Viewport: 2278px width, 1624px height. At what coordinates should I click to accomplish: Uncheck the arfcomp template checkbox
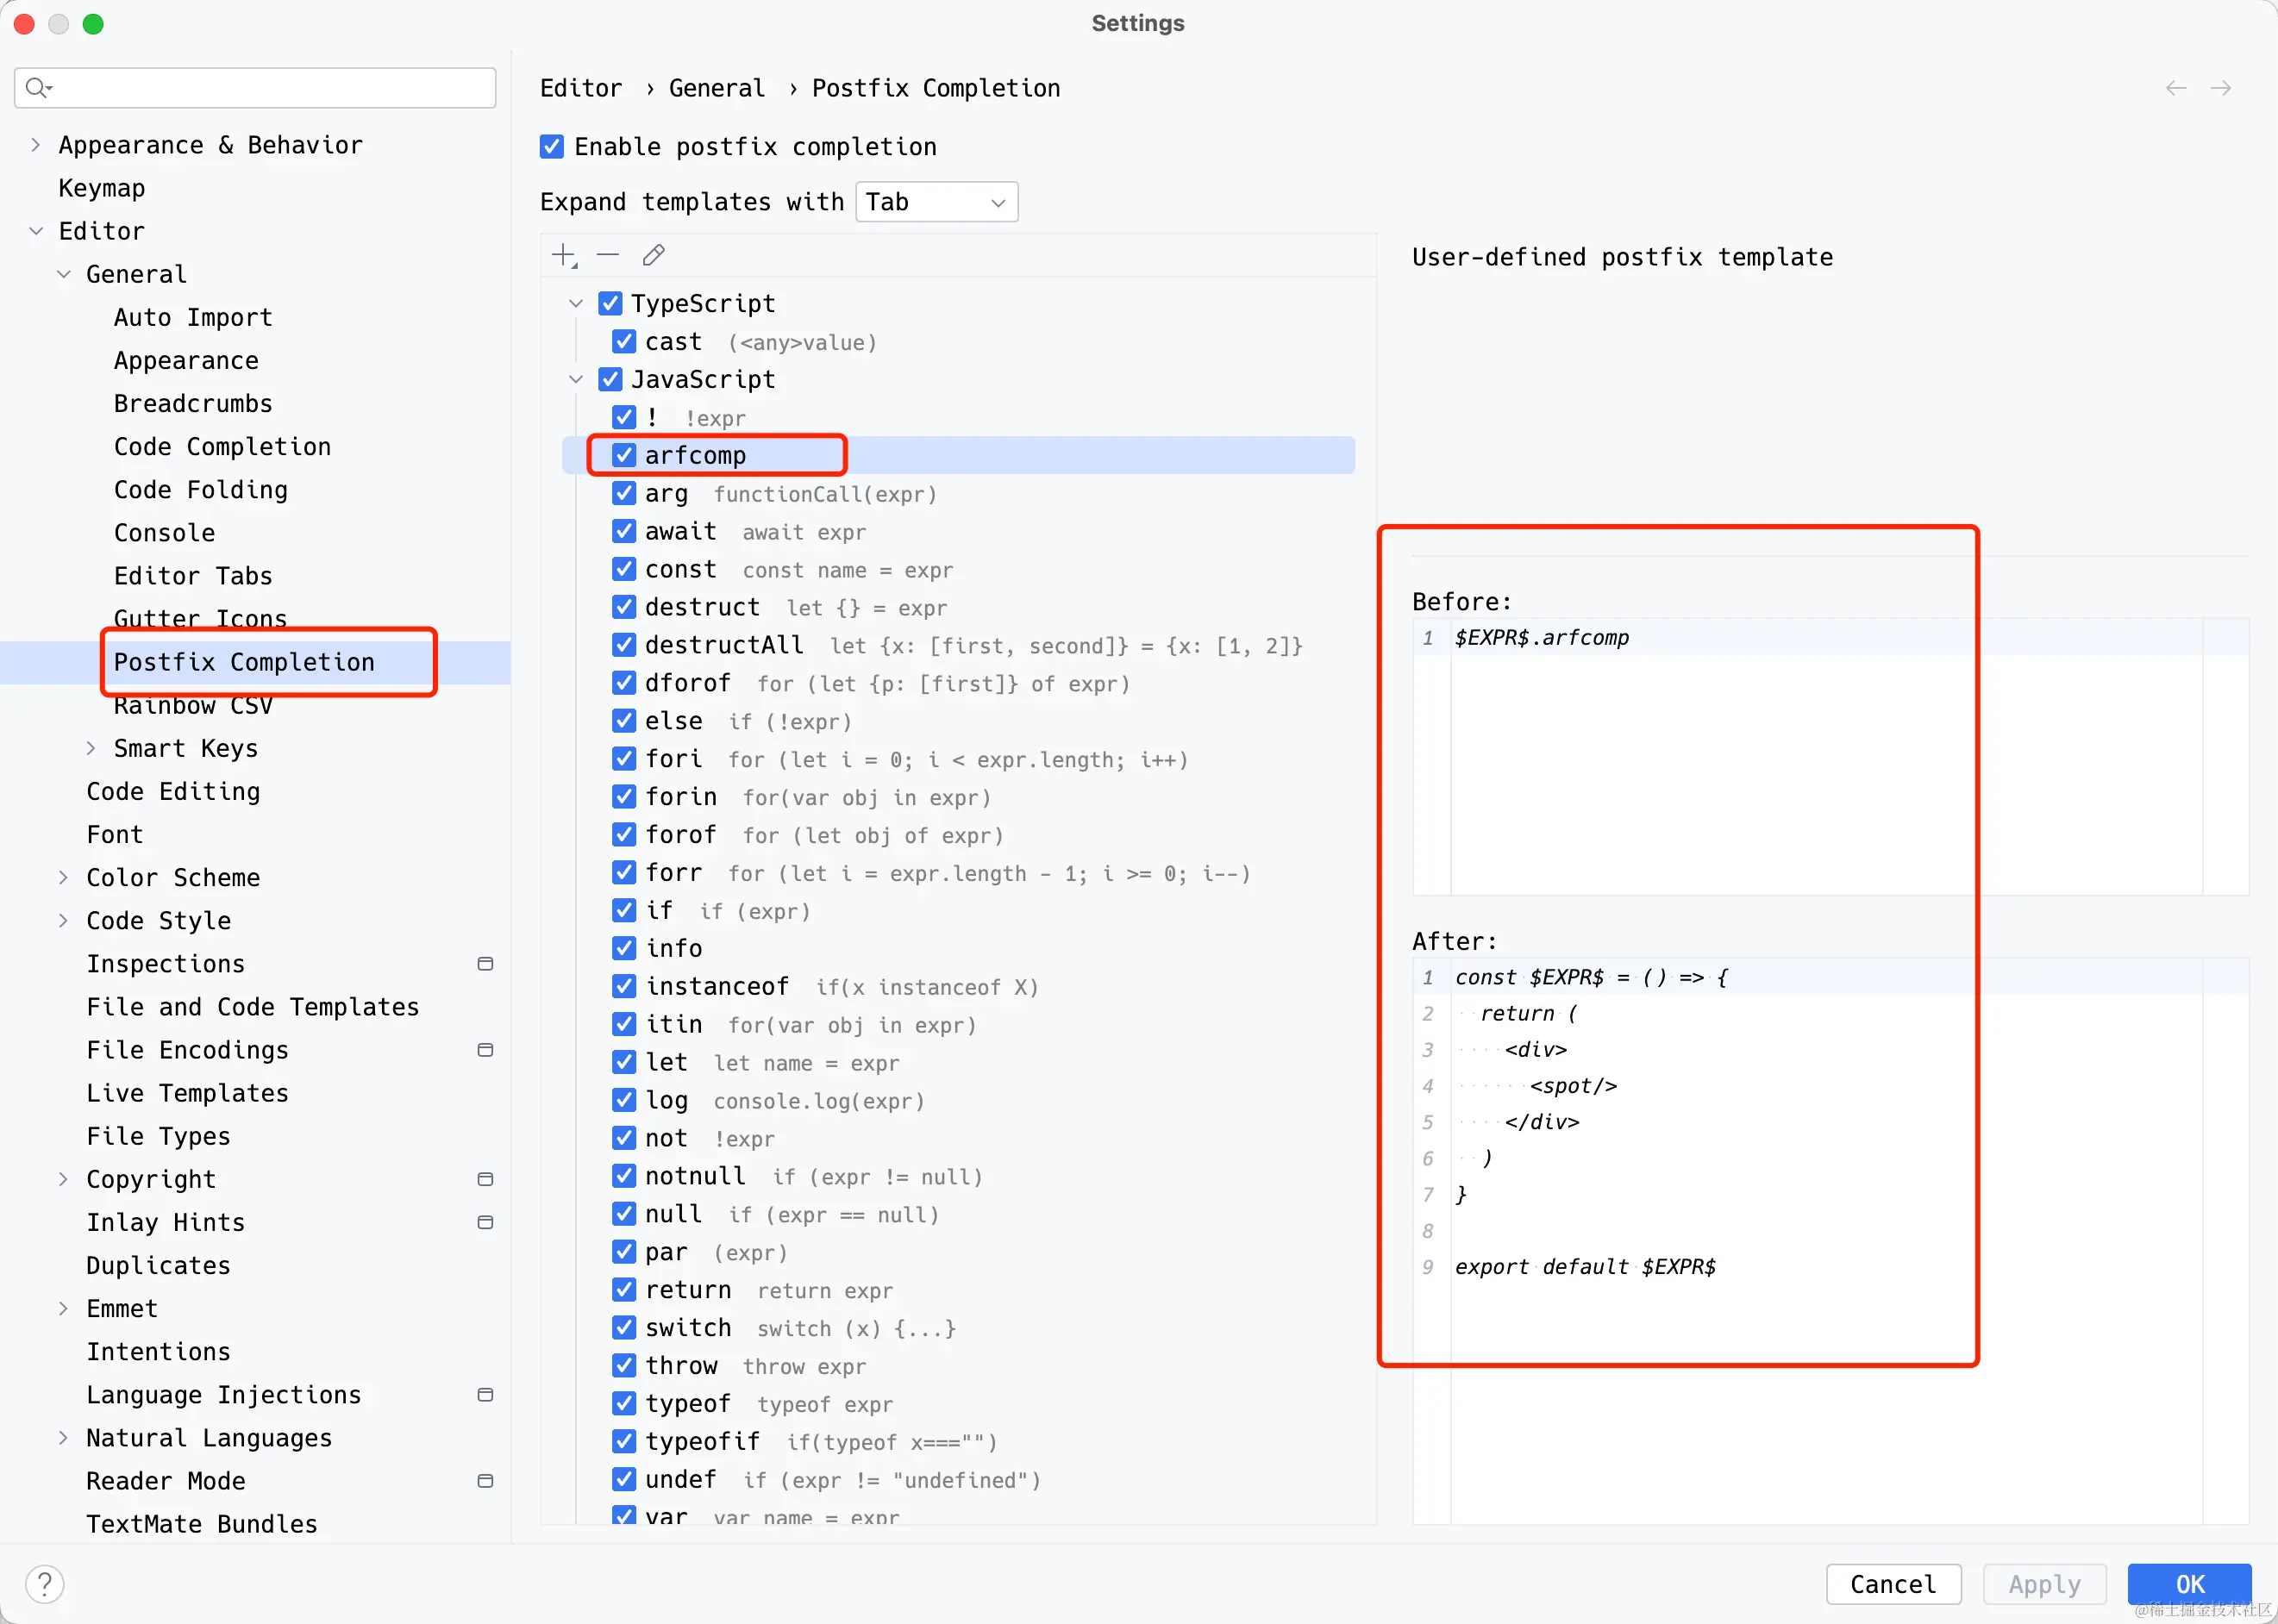tap(624, 455)
